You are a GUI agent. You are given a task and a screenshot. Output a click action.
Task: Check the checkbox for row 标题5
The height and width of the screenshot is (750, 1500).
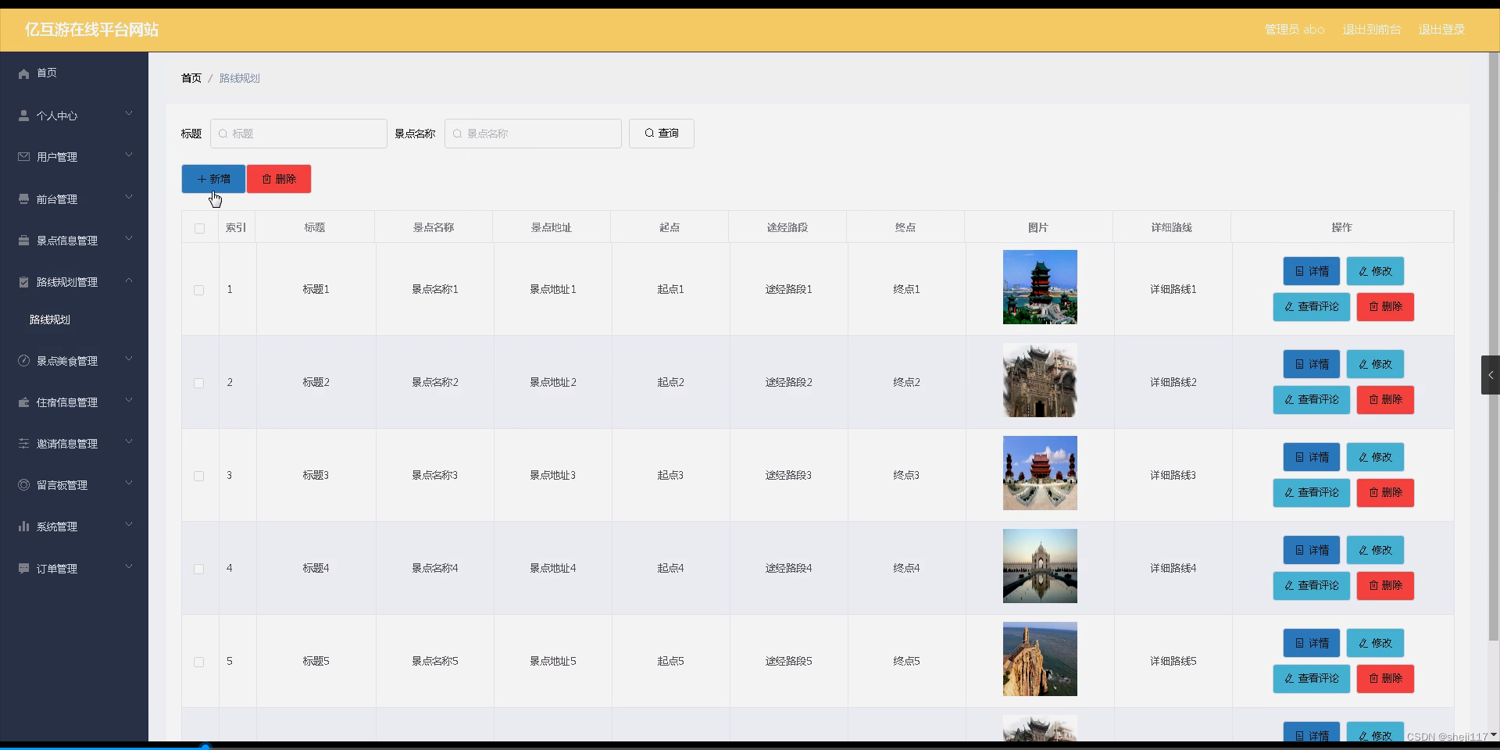199,662
